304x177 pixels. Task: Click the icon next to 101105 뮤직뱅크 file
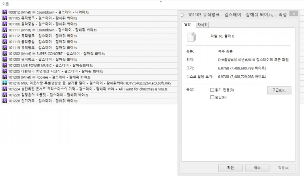click(x=5, y=18)
